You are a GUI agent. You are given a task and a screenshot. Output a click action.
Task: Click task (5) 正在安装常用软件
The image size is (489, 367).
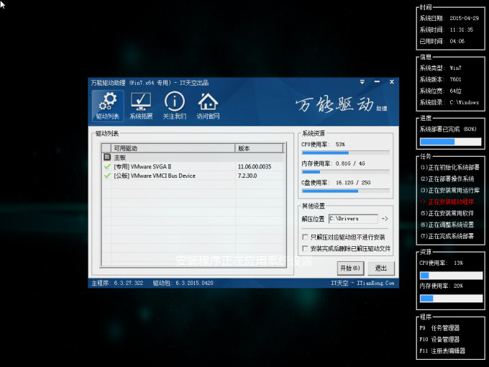click(x=447, y=214)
